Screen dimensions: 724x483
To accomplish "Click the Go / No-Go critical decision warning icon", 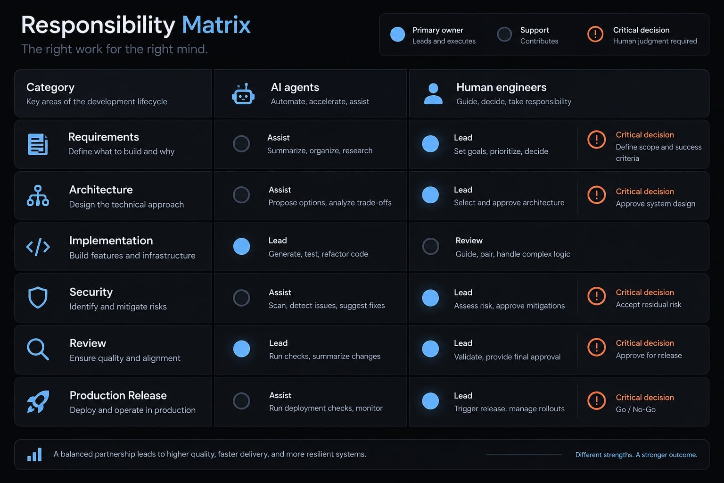I will point(597,400).
